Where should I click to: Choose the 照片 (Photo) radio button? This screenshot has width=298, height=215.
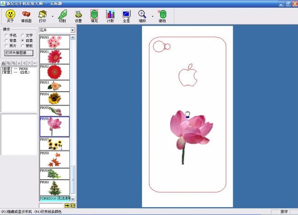[x=6, y=46]
